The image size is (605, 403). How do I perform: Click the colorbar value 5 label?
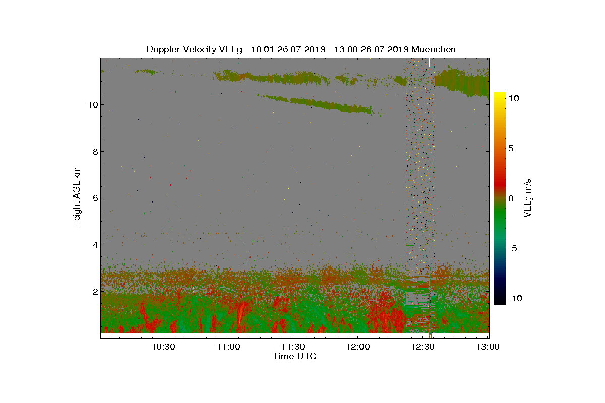(x=511, y=149)
